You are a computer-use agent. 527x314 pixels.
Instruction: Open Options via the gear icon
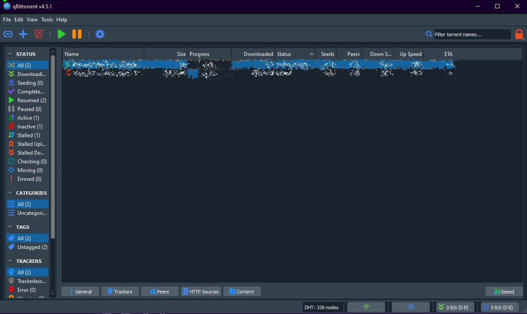point(100,34)
